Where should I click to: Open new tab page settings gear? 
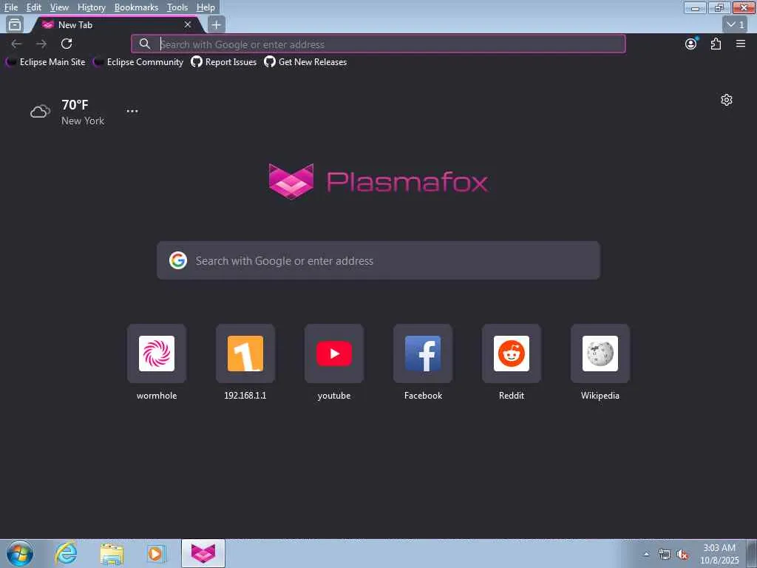pyautogui.click(x=727, y=100)
